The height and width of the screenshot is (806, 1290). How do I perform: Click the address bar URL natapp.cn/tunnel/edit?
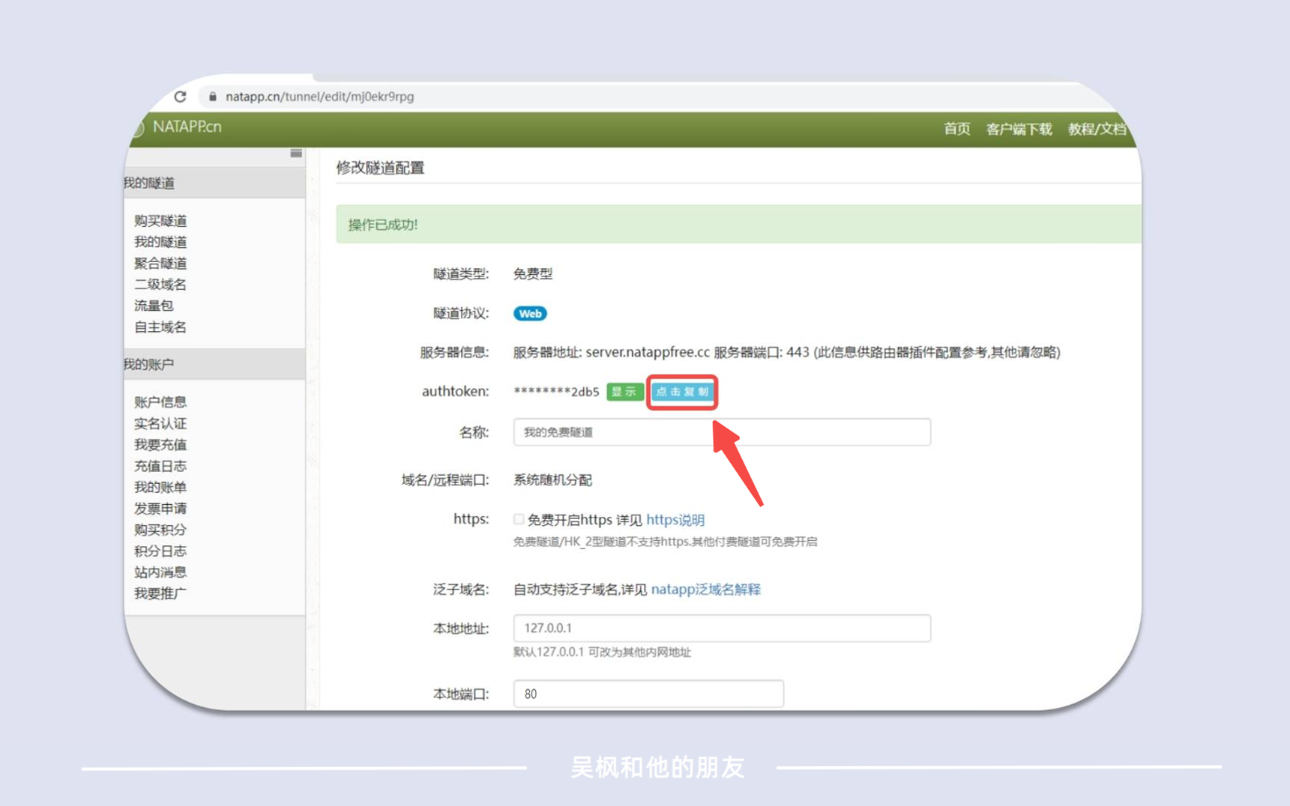[x=319, y=97]
